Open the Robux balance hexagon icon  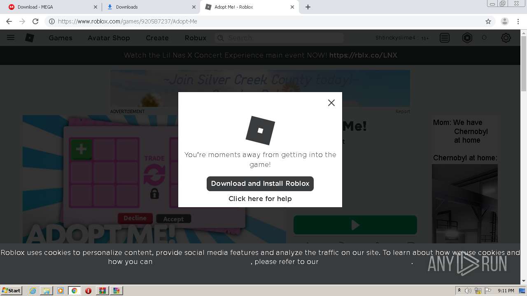point(467,38)
